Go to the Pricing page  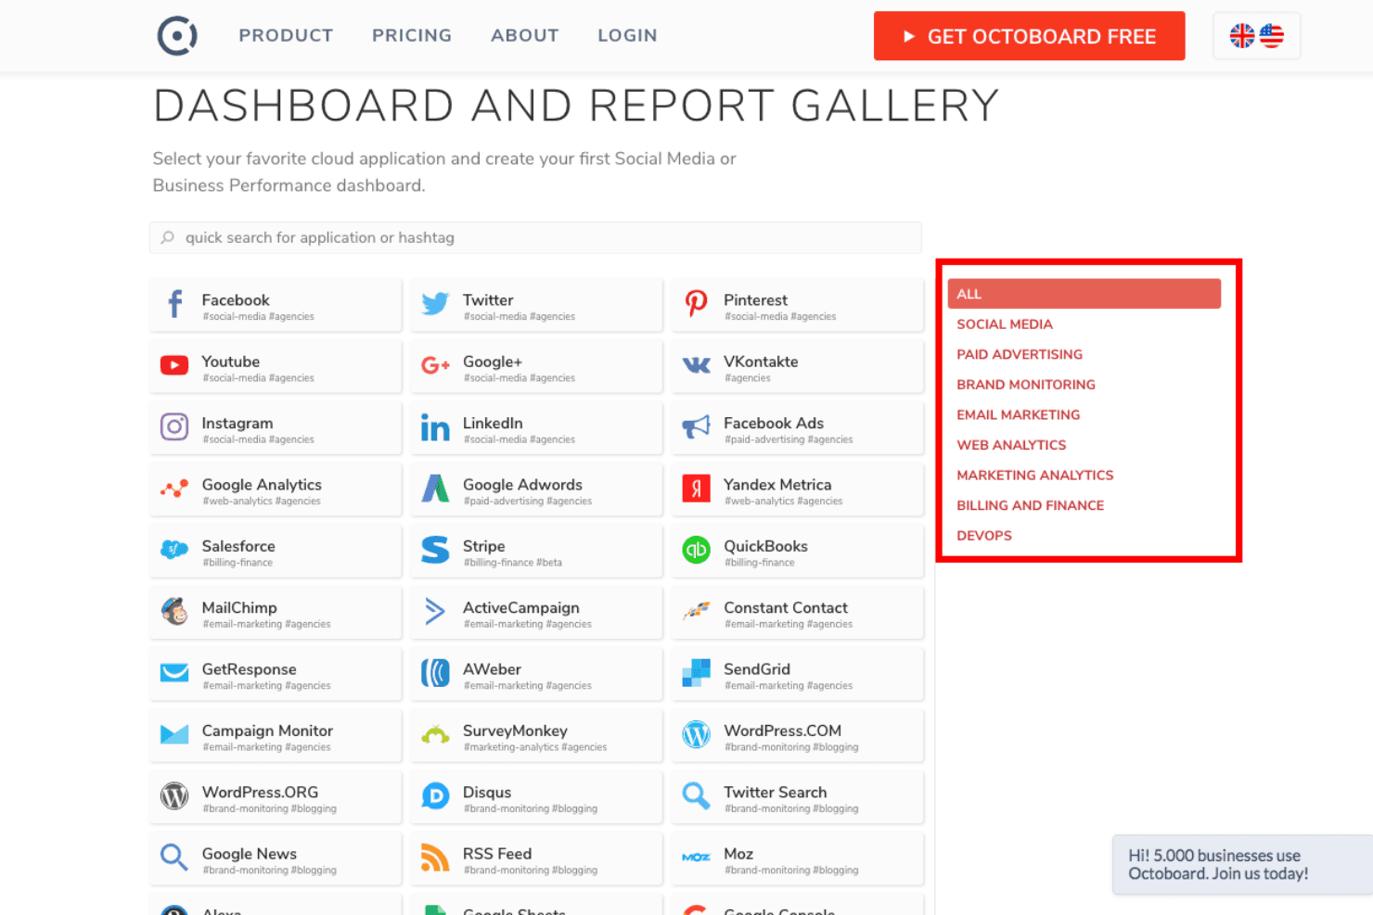pos(412,35)
